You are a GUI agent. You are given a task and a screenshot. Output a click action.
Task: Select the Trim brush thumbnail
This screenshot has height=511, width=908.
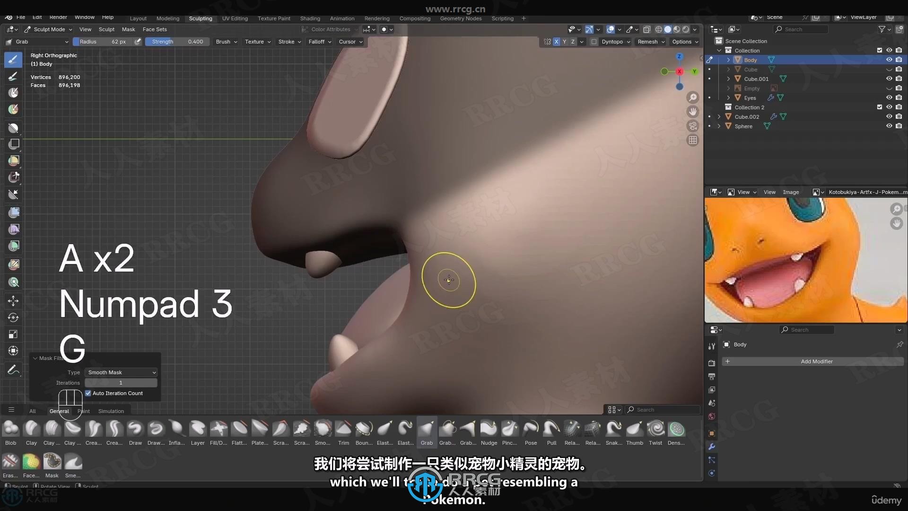[x=343, y=433]
